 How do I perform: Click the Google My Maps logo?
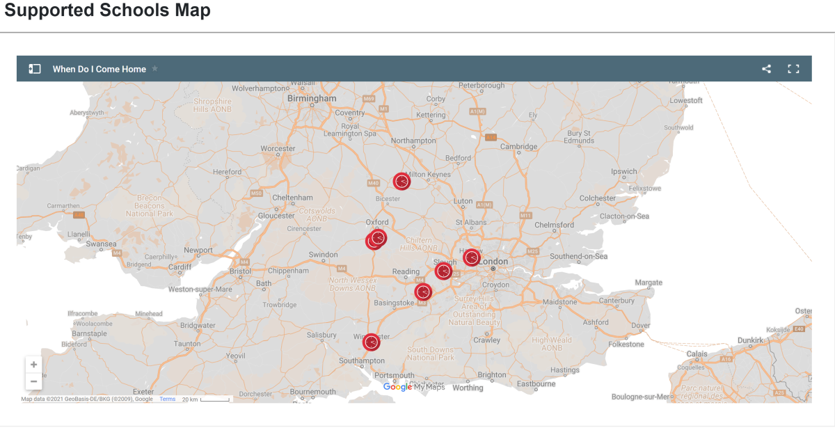click(413, 387)
